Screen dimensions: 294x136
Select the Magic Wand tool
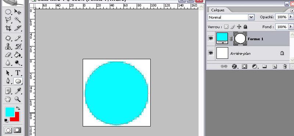click(x=18, y=19)
